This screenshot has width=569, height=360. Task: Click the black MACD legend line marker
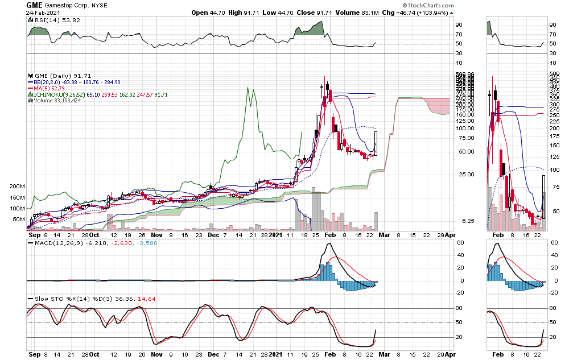pos(31,243)
